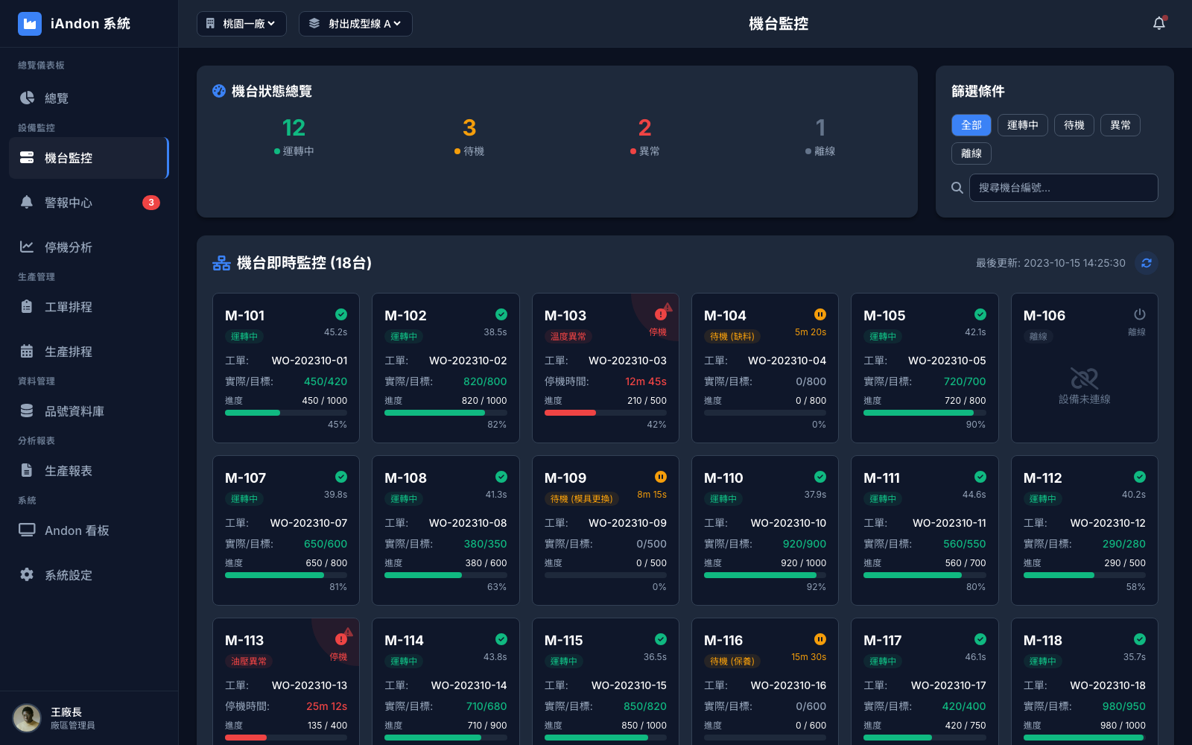Viewport: 1192px width, 745px height.
Task: Click the calendar icon for 生產排程
Action: pyautogui.click(x=27, y=351)
